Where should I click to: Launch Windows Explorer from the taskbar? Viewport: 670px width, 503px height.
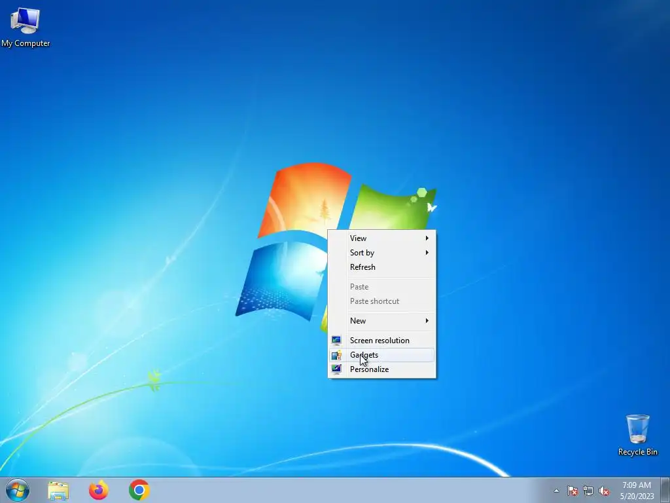[58, 491]
